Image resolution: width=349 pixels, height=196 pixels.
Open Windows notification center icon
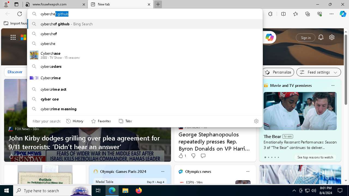pyautogui.click(x=340, y=191)
